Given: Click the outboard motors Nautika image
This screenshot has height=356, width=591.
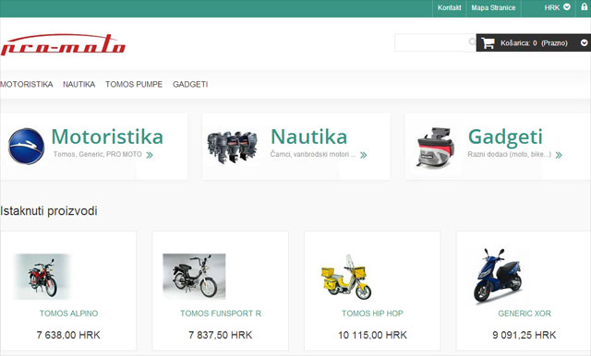Looking at the screenshot, I should 232,148.
